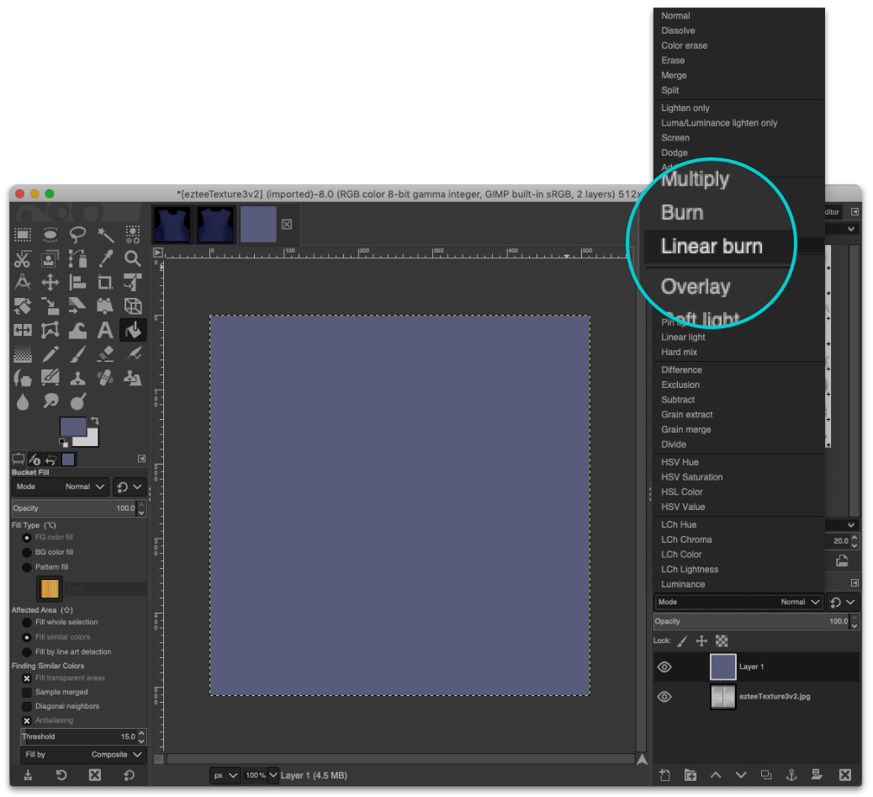The height and width of the screenshot is (797, 873).
Task: Select the Measure compass tool
Action: click(23, 283)
